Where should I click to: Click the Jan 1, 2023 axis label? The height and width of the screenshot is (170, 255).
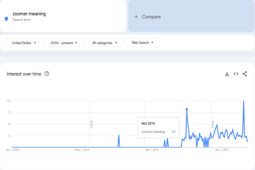tap(221, 150)
